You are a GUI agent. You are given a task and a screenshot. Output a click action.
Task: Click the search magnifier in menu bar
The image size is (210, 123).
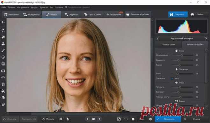point(66,7)
